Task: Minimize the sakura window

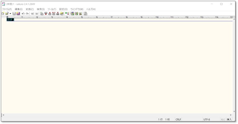Action: (x=212, y=4)
